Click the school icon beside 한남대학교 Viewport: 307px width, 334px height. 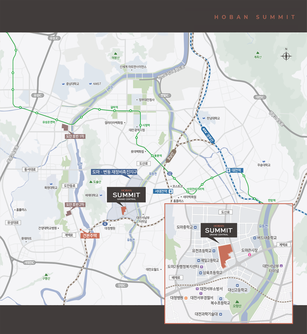[204, 118]
